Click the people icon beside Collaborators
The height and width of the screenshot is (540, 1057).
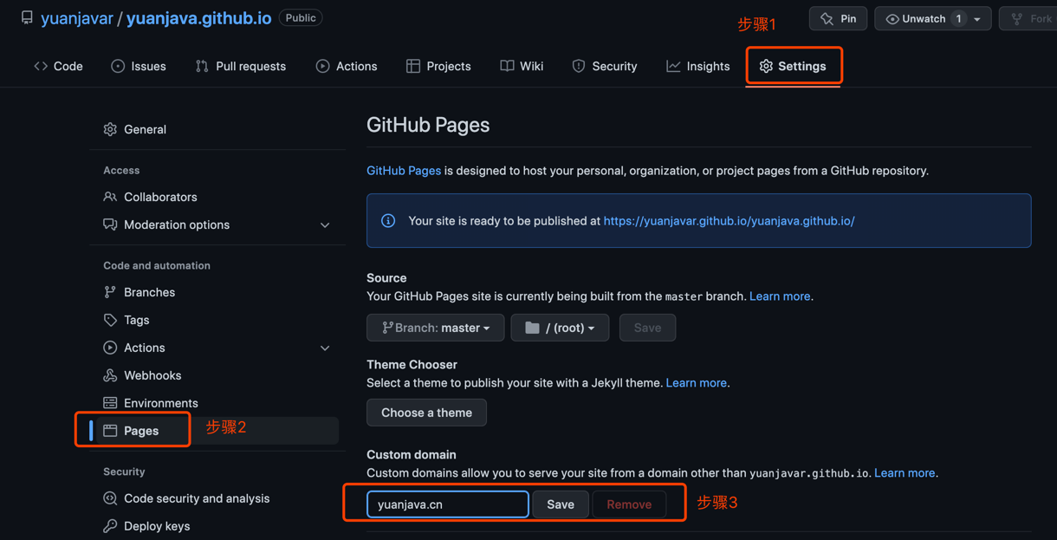[x=110, y=197]
